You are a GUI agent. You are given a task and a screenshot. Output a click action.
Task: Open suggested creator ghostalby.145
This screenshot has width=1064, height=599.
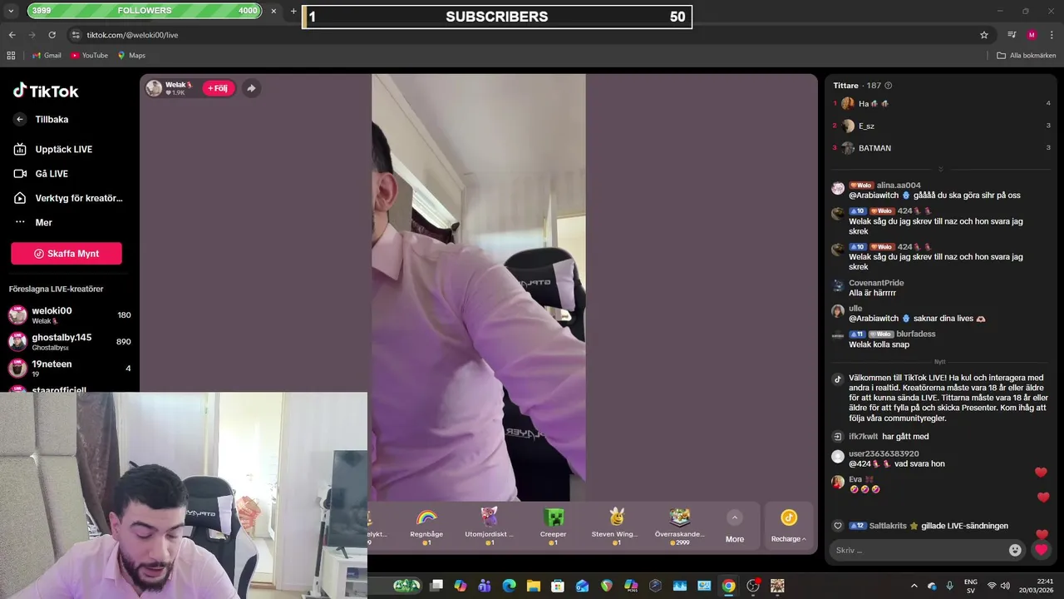coord(70,342)
